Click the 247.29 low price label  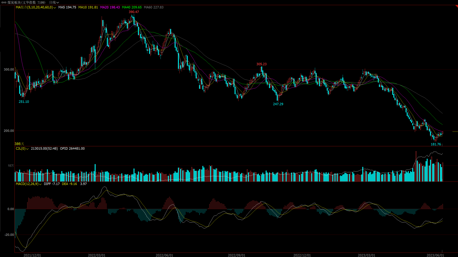coord(278,104)
